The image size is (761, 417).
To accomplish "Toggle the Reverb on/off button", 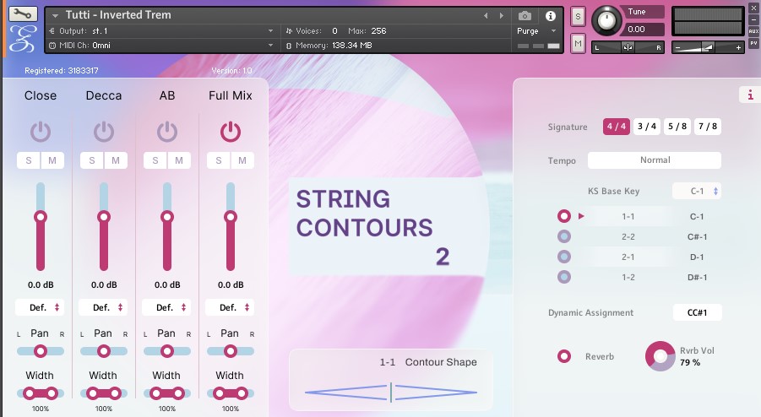I will click(x=564, y=356).
